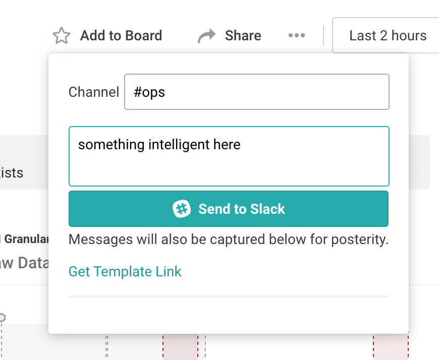Screen dimensions: 439x360
Task: Open the Last 2 hours time range dropdown
Action: [x=388, y=35]
